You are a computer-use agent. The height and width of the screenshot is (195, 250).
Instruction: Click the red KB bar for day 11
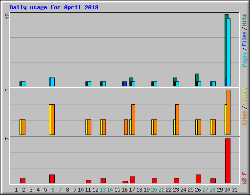[88, 181]
